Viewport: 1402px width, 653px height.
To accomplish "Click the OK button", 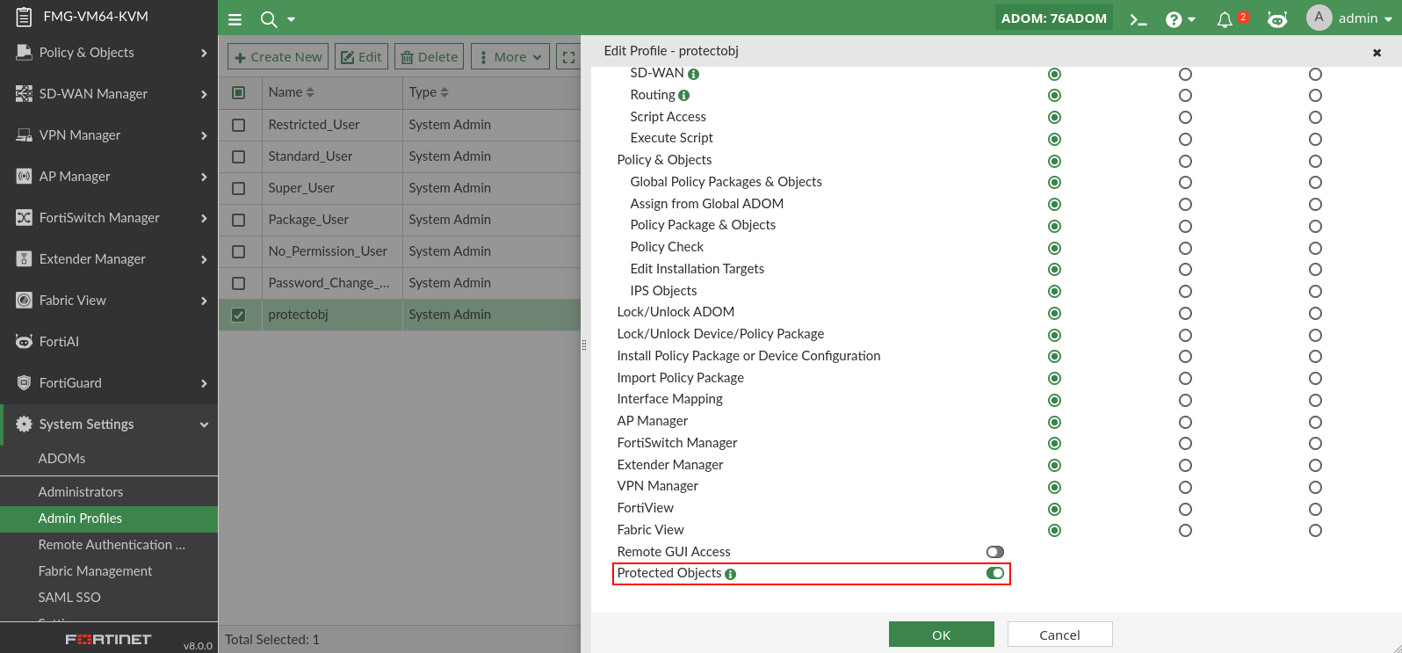I will (x=941, y=635).
